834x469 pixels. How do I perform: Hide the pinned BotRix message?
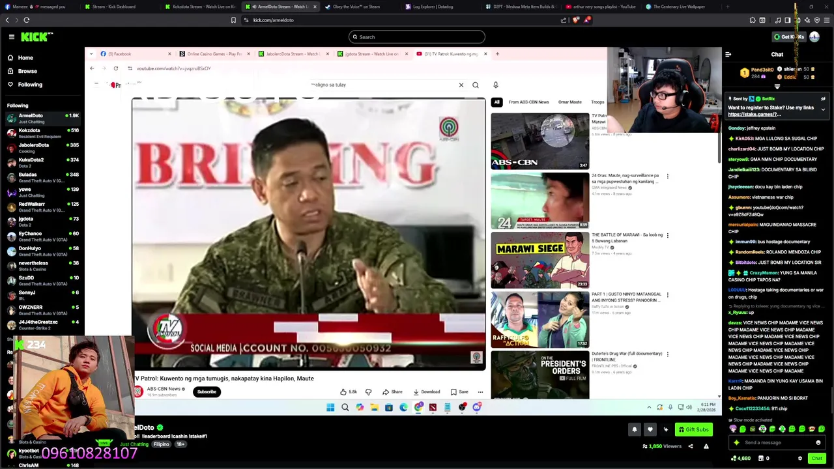823,99
